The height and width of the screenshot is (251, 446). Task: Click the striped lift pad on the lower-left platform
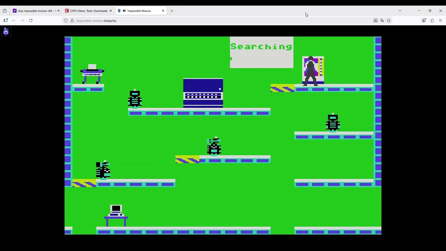tap(84, 183)
